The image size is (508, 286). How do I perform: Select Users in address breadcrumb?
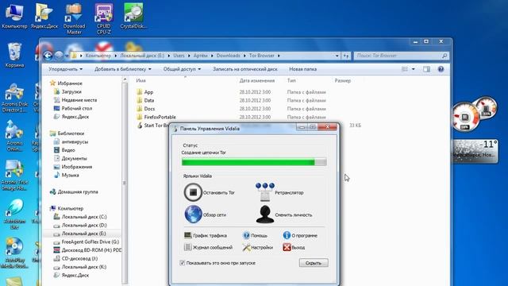click(179, 56)
